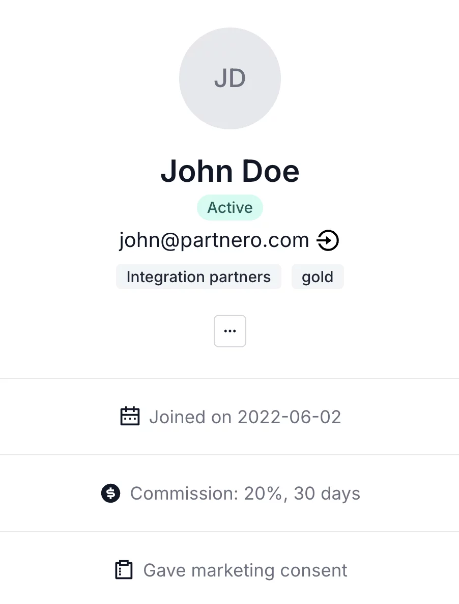This screenshot has height=604, width=459.
Task: Click the "Doe" surname in the heading
Action: 270,171
